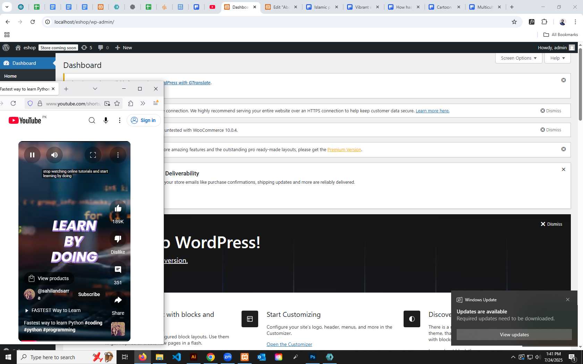
Task: Dismiss the WooCommerce 10.0.4 untested notice
Action: pyautogui.click(x=551, y=130)
